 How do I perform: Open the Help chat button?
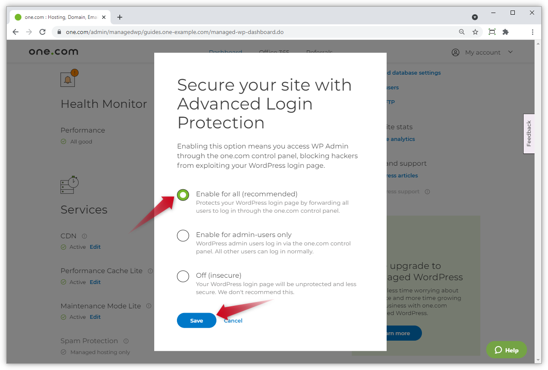506,350
